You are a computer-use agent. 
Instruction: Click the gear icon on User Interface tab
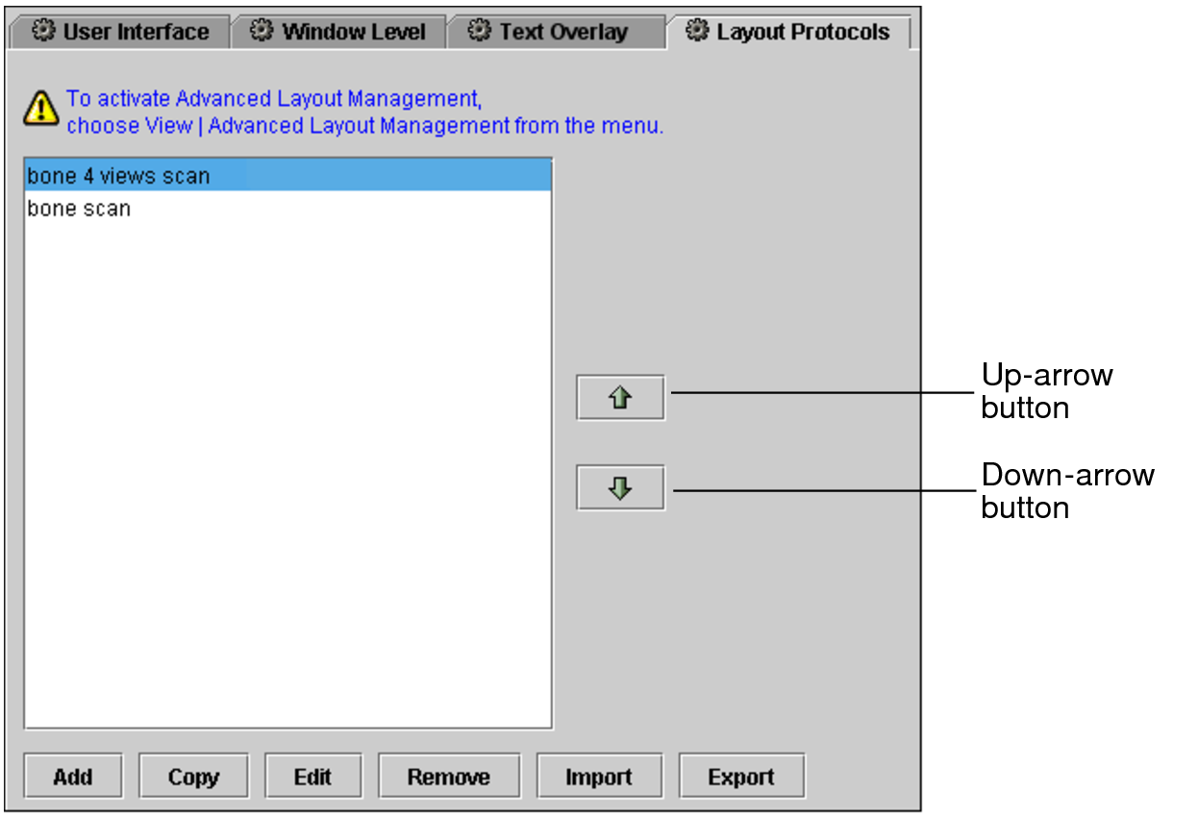pos(43,32)
